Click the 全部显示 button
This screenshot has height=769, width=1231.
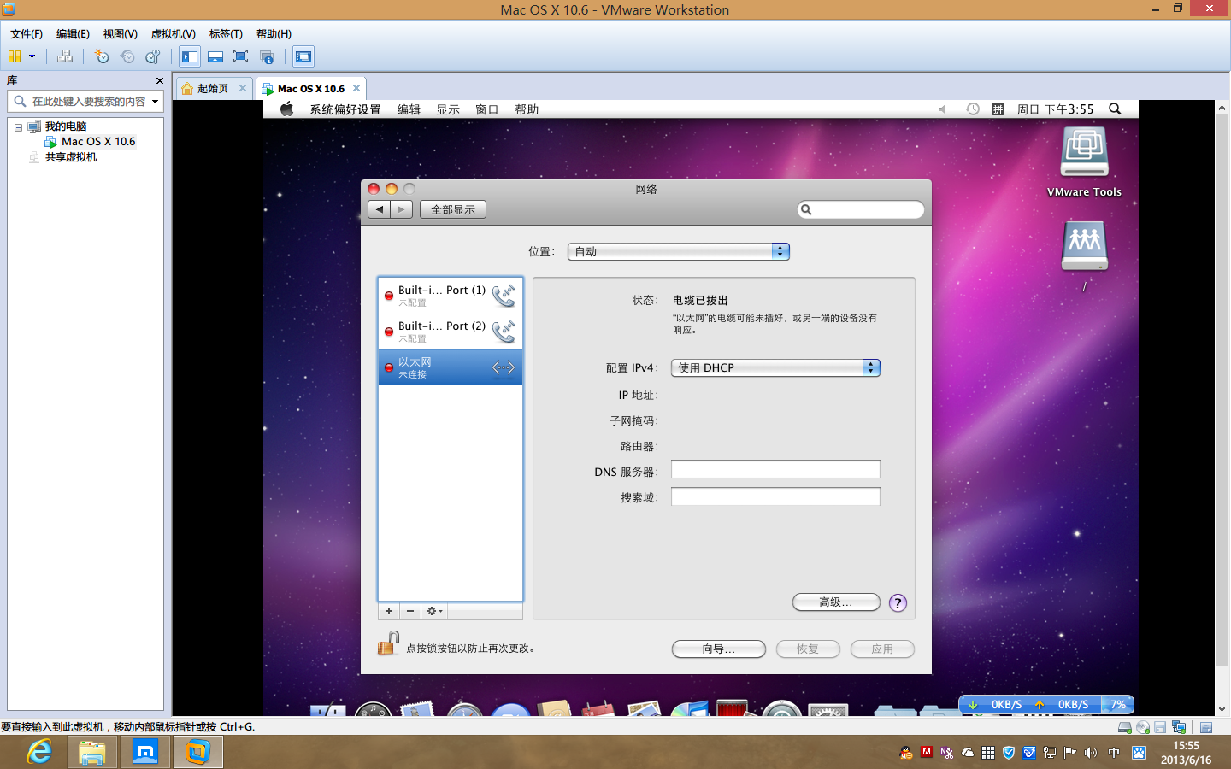pyautogui.click(x=453, y=209)
